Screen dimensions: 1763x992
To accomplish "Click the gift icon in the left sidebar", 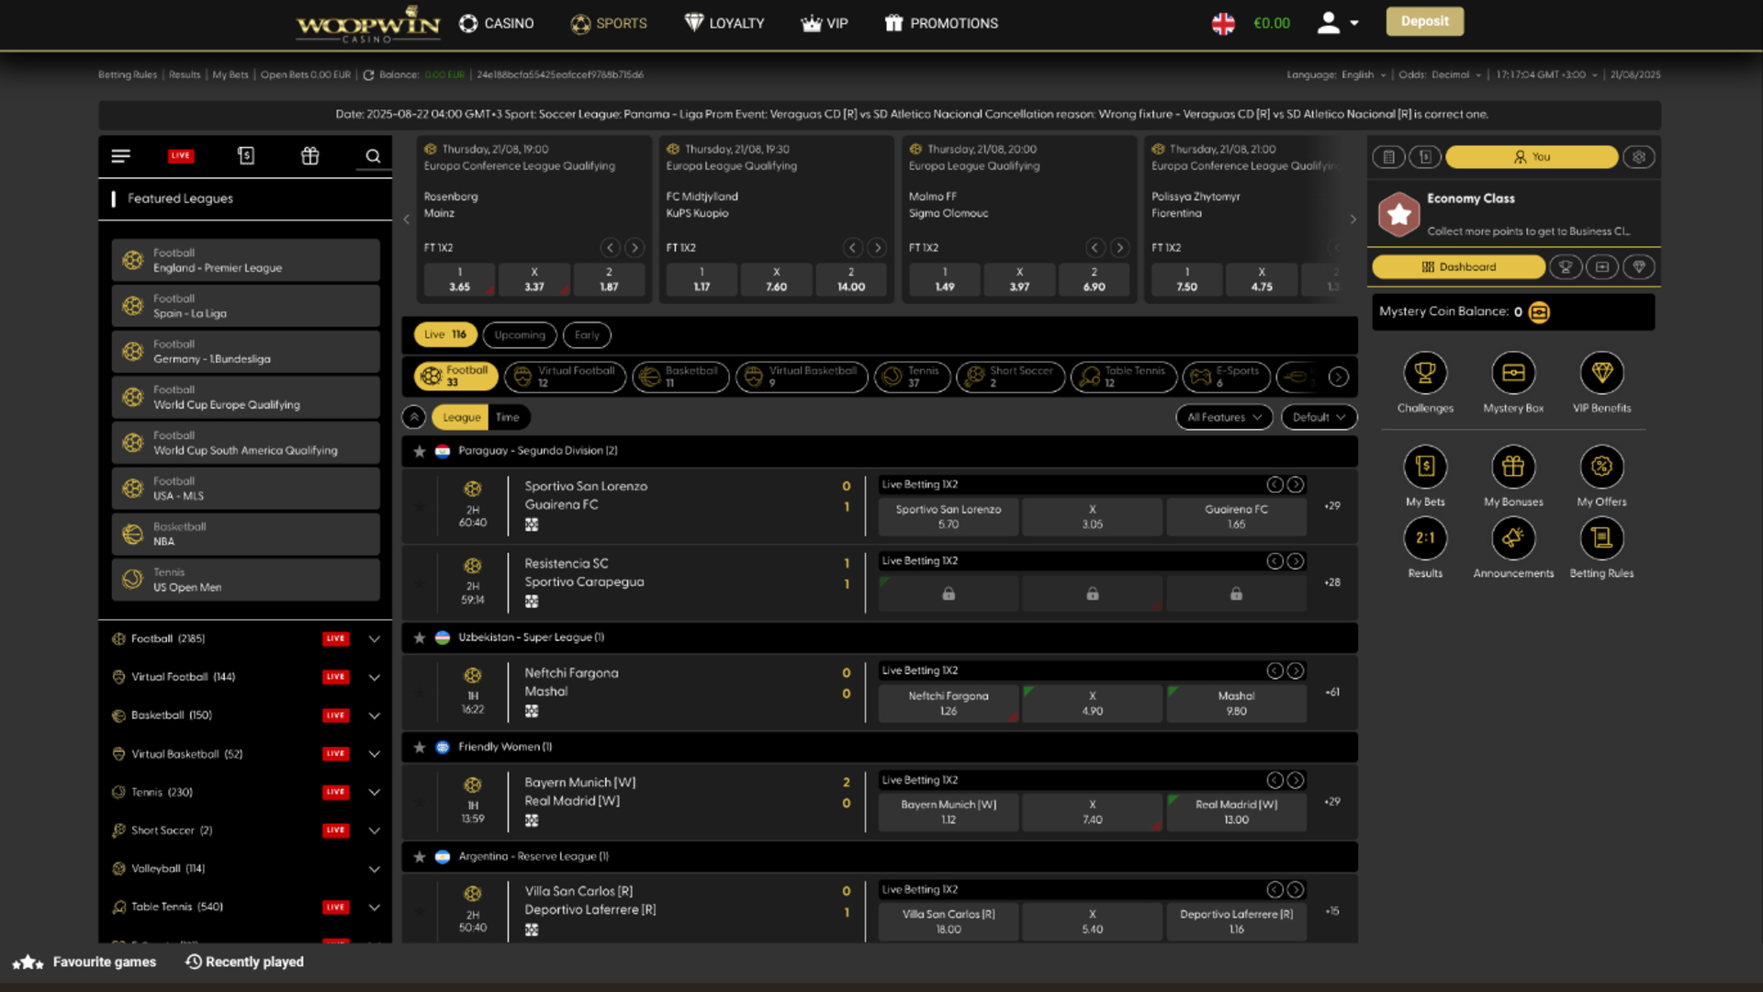I will point(309,155).
